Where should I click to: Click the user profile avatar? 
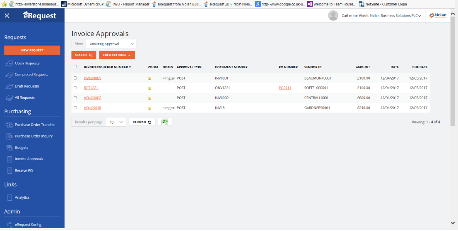coord(333,16)
